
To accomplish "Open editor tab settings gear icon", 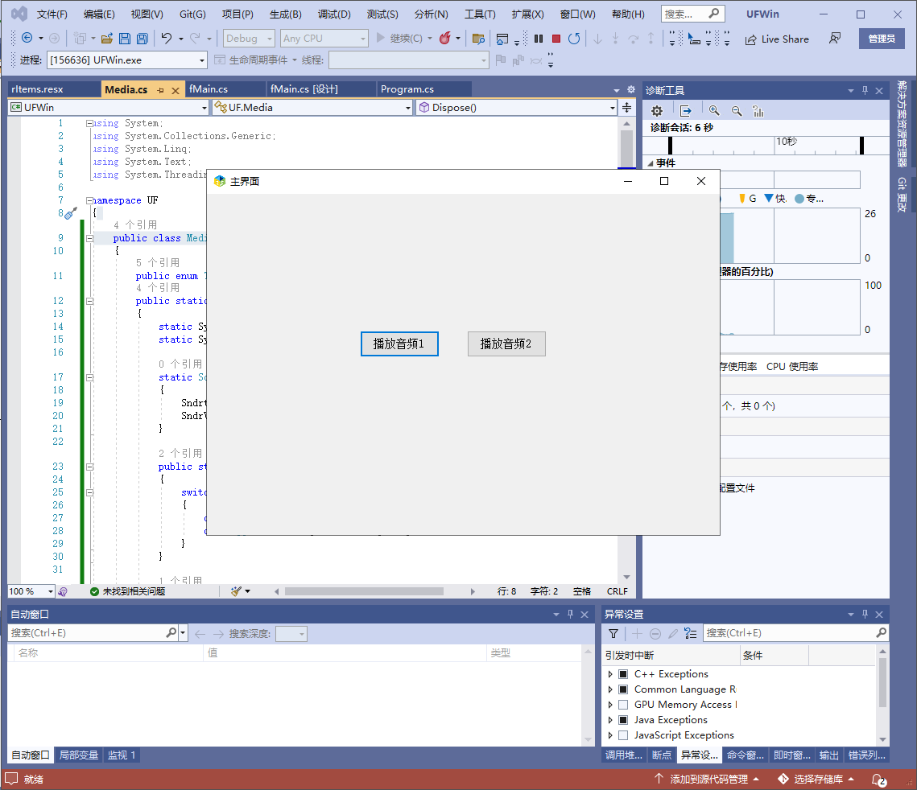I will 631,89.
